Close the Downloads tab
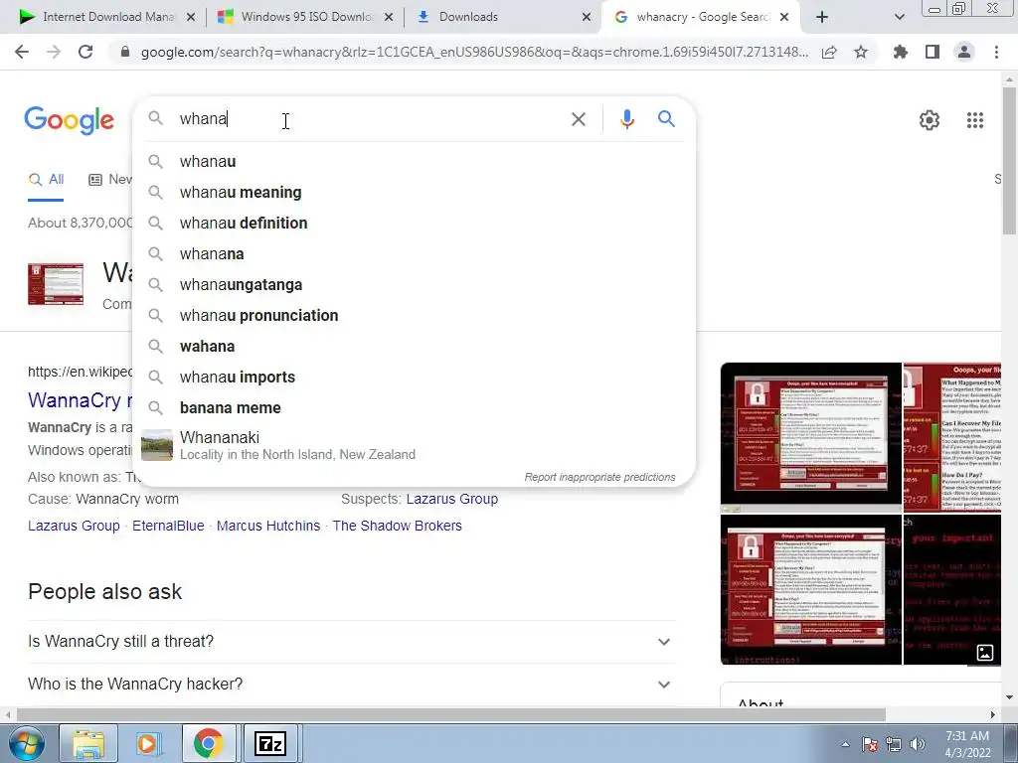1018x763 pixels. (x=587, y=17)
